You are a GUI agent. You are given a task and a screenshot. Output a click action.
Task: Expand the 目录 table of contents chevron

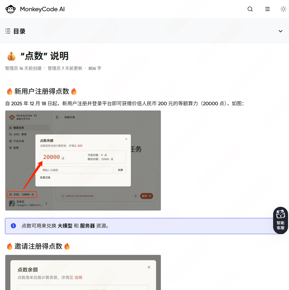coord(281,31)
